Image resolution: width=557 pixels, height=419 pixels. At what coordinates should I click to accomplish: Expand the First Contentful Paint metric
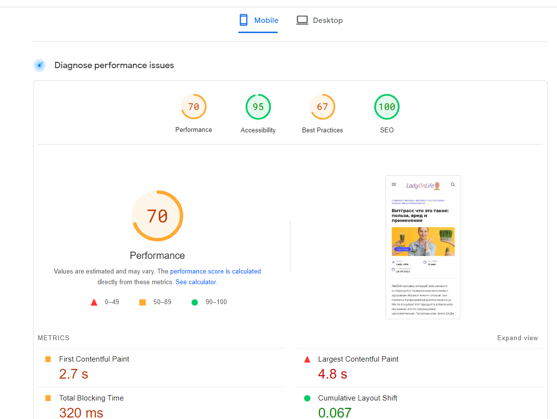[x=94, y=359]
